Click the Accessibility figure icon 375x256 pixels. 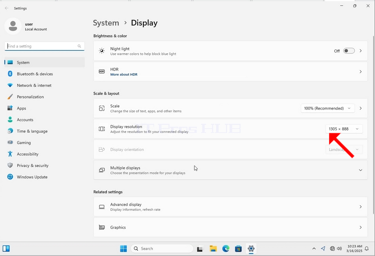(10, 154)
